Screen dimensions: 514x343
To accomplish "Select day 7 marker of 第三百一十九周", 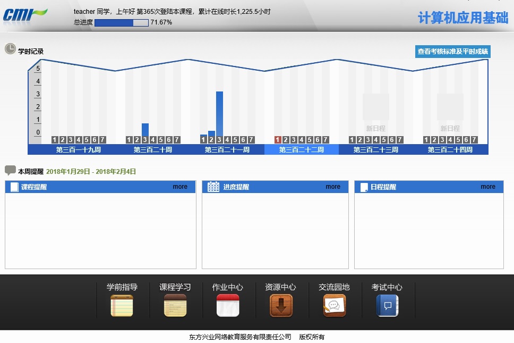I will (102, 140).
